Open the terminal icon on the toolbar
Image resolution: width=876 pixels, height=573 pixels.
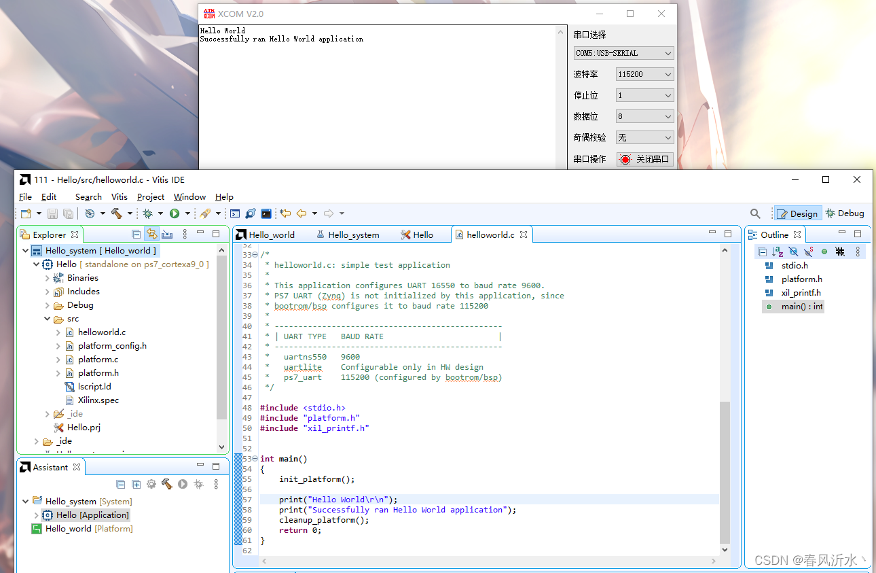pos(266,213)
